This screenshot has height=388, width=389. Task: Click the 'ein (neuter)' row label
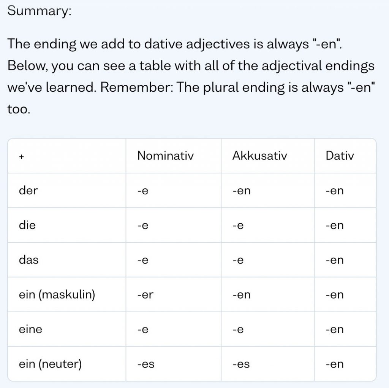[50, 364]
